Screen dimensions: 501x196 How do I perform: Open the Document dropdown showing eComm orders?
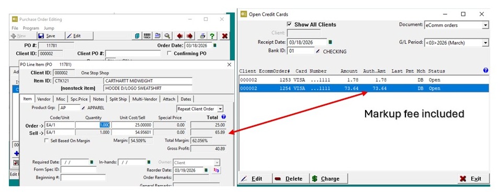(486, 25)
